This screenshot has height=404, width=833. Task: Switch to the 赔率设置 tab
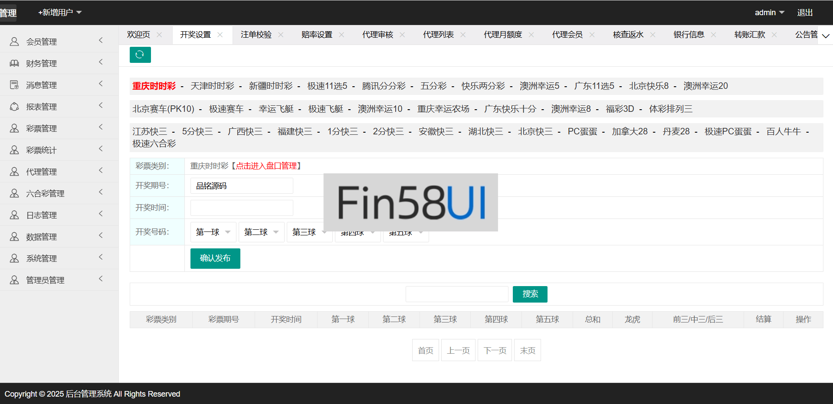pyautogui.click(x=317, y=35)
